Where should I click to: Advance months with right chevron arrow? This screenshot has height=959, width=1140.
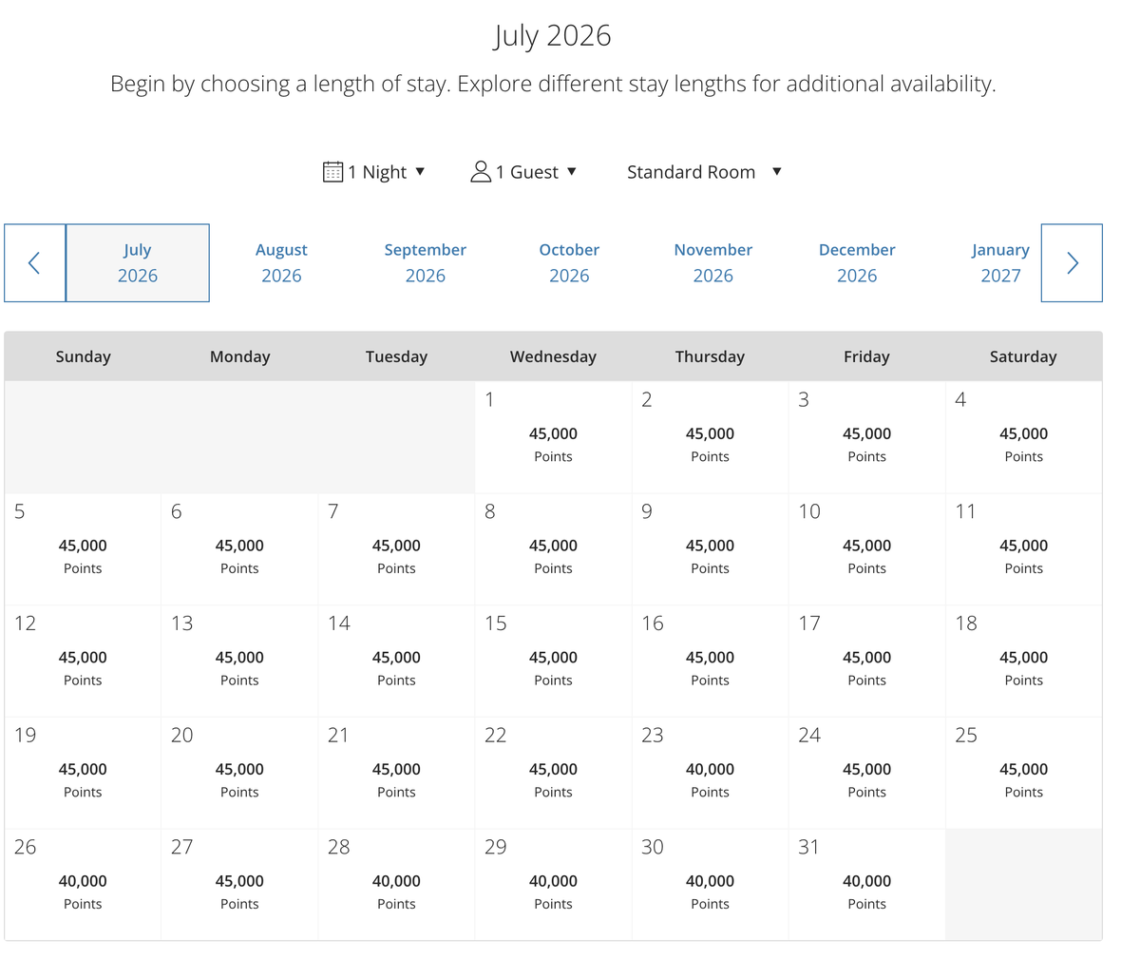click(x=1072, y=263)
